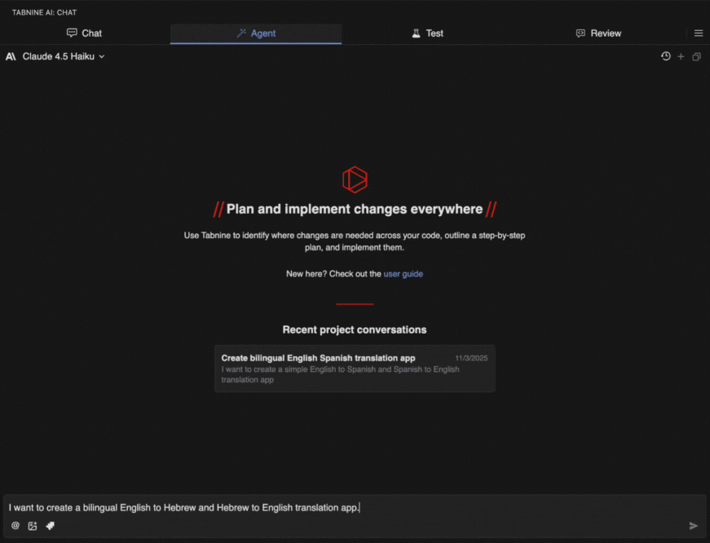
Task: Click the icon right of attach image
Action: (x=50, y=526)
